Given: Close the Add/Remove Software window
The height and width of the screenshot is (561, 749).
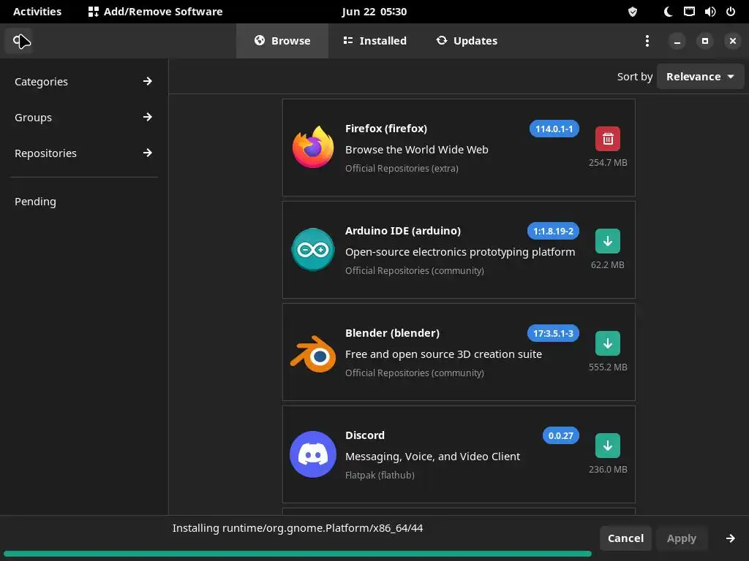Looking at the screenshot, I should [x=733, y=41].
